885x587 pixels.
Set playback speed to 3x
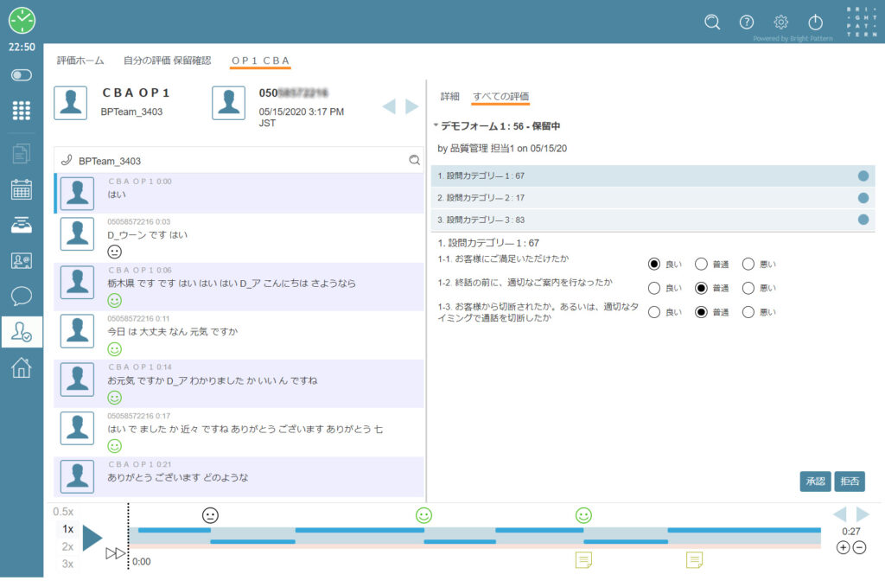click(x=67, y=564)
